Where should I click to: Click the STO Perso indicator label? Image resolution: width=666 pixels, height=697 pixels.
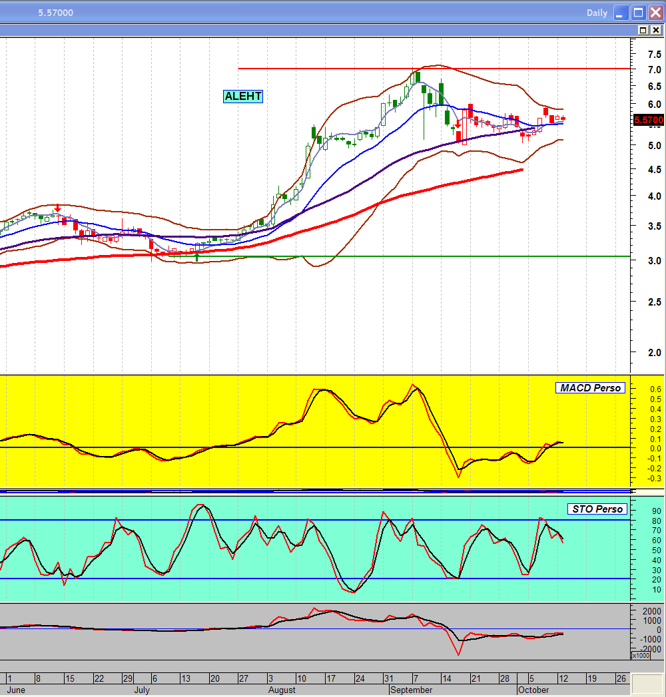click(597, 509)
